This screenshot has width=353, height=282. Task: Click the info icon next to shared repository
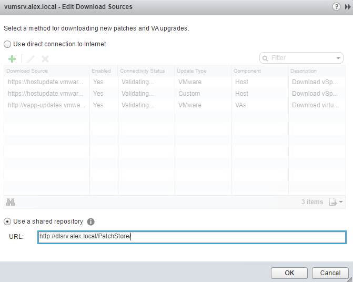90,221
